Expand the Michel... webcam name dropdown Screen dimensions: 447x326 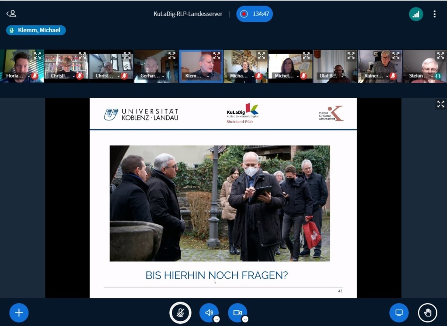click(297, 76)
